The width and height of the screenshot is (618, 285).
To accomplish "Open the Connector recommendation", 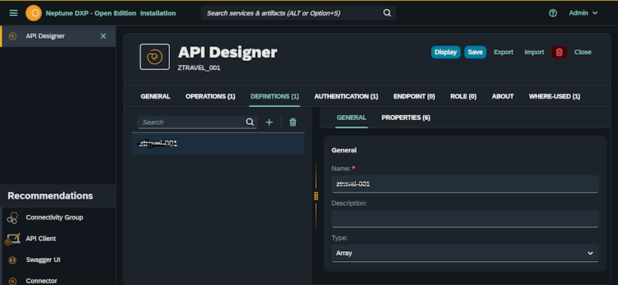I will pos(42,280).
